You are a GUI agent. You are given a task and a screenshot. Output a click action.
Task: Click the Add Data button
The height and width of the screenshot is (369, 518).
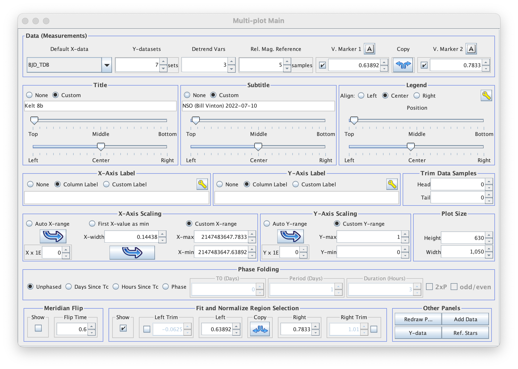[x=465, y=319]
